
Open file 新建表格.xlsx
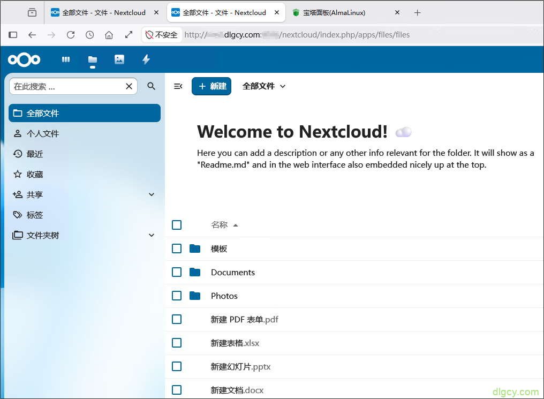click(235, 343)
